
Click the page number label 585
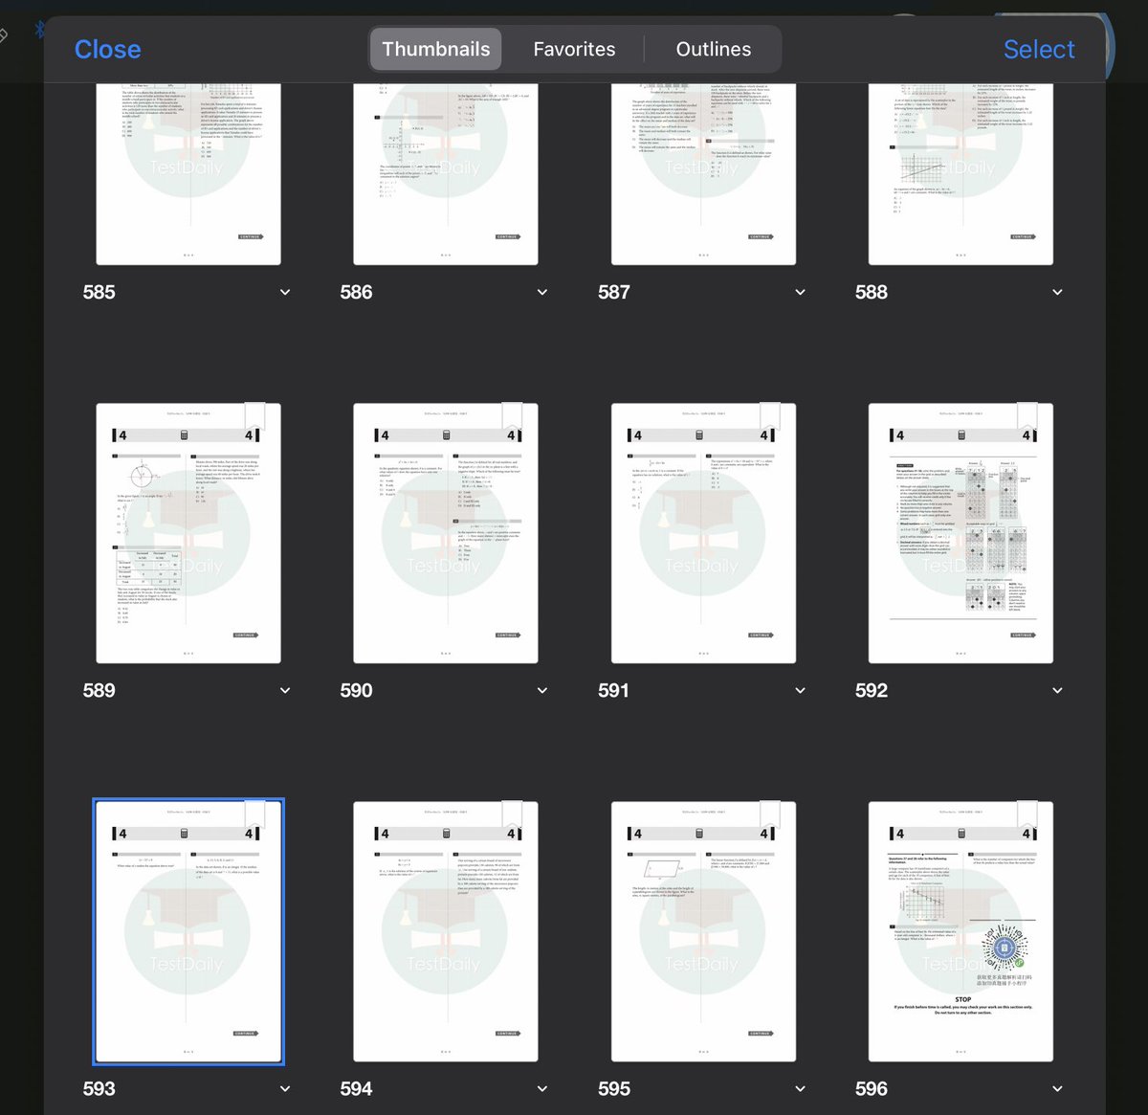coord(99,292)
